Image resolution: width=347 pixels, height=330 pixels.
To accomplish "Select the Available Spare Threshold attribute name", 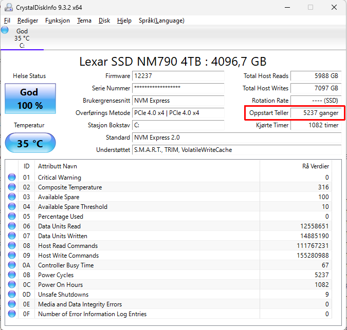I will (x=72, y=207).
